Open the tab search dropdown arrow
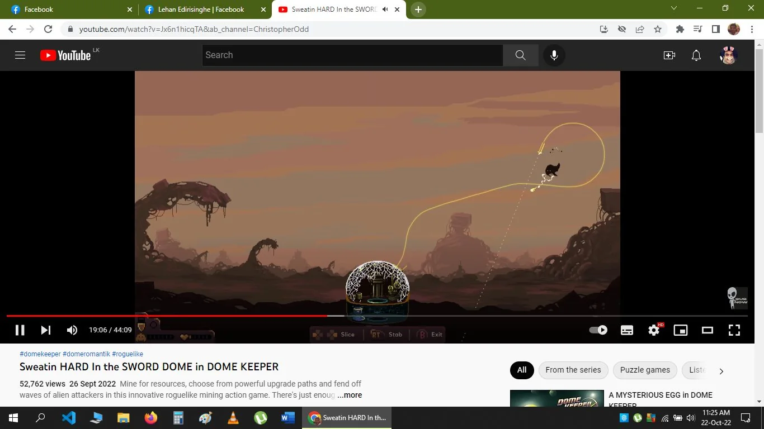The width and height of the screenshot is (764, 429). (674, 8)
